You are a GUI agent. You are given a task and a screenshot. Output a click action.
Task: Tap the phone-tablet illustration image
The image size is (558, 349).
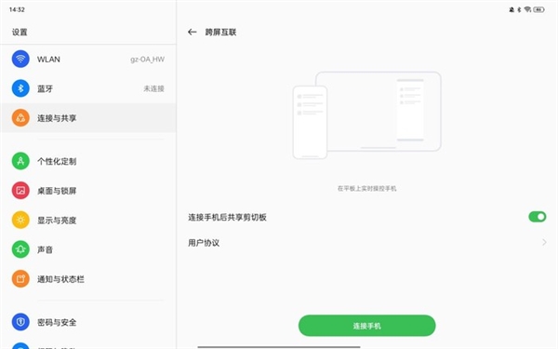coord(367,115)
